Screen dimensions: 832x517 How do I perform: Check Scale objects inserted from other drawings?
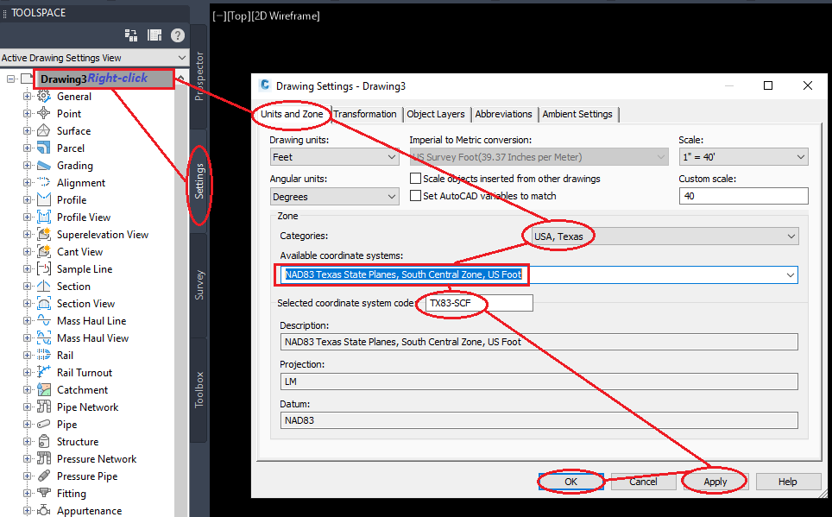tap(415, 177)
